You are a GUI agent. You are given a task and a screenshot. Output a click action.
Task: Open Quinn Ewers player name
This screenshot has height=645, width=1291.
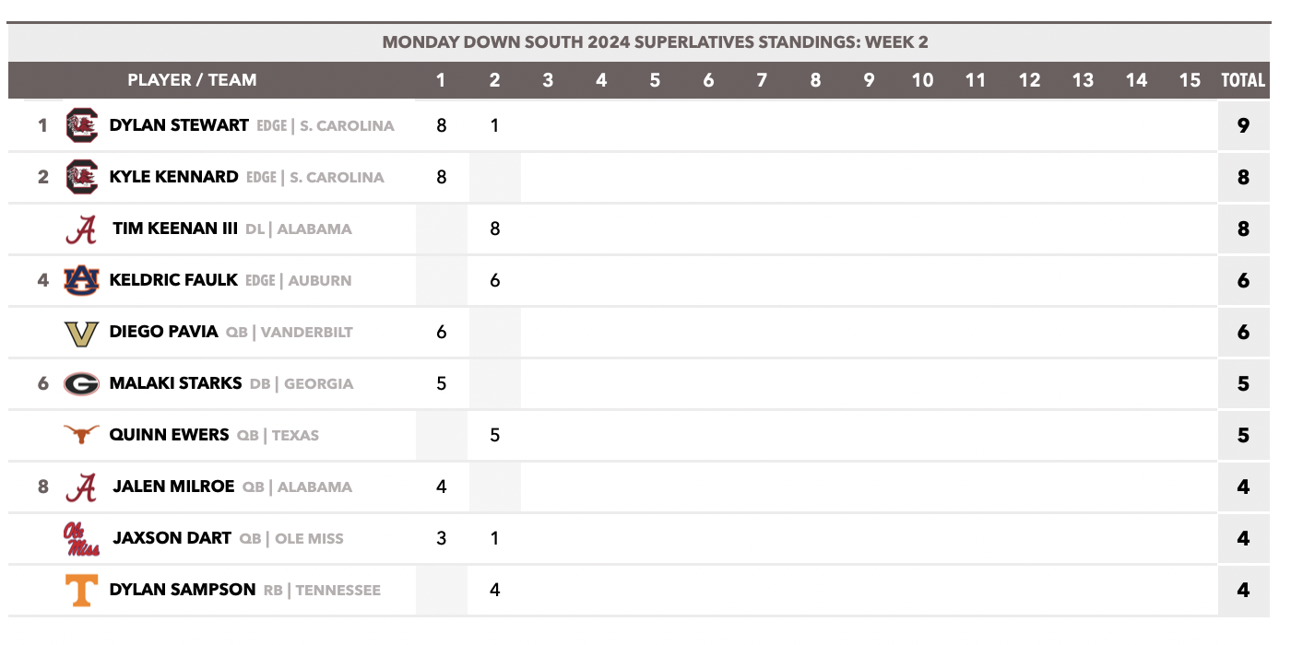point(169,435)
